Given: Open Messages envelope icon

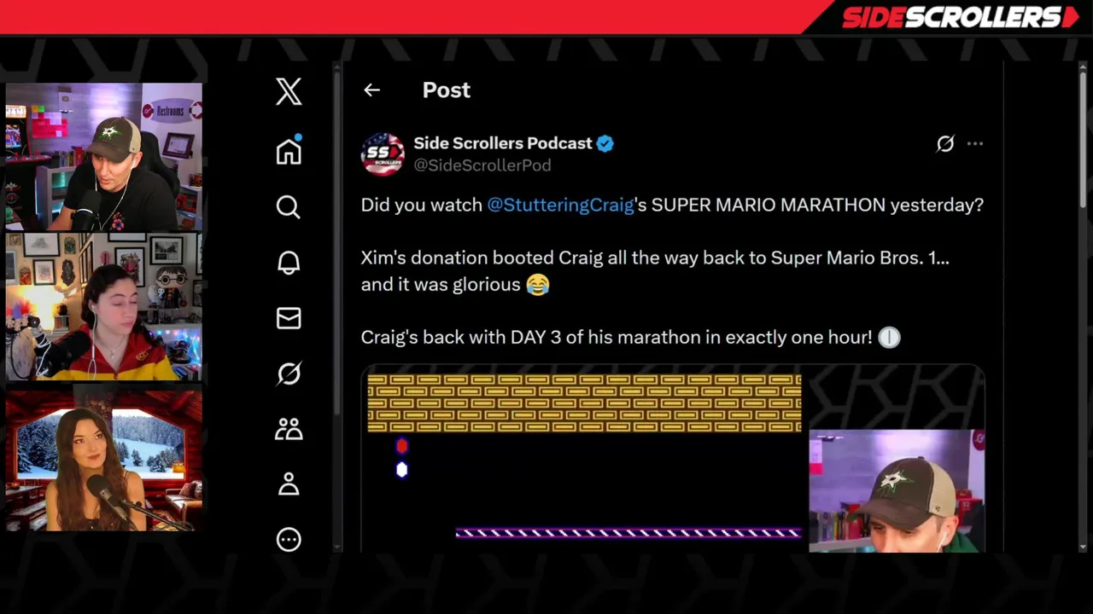Looking at the screenshot, I should click(289, 318).
